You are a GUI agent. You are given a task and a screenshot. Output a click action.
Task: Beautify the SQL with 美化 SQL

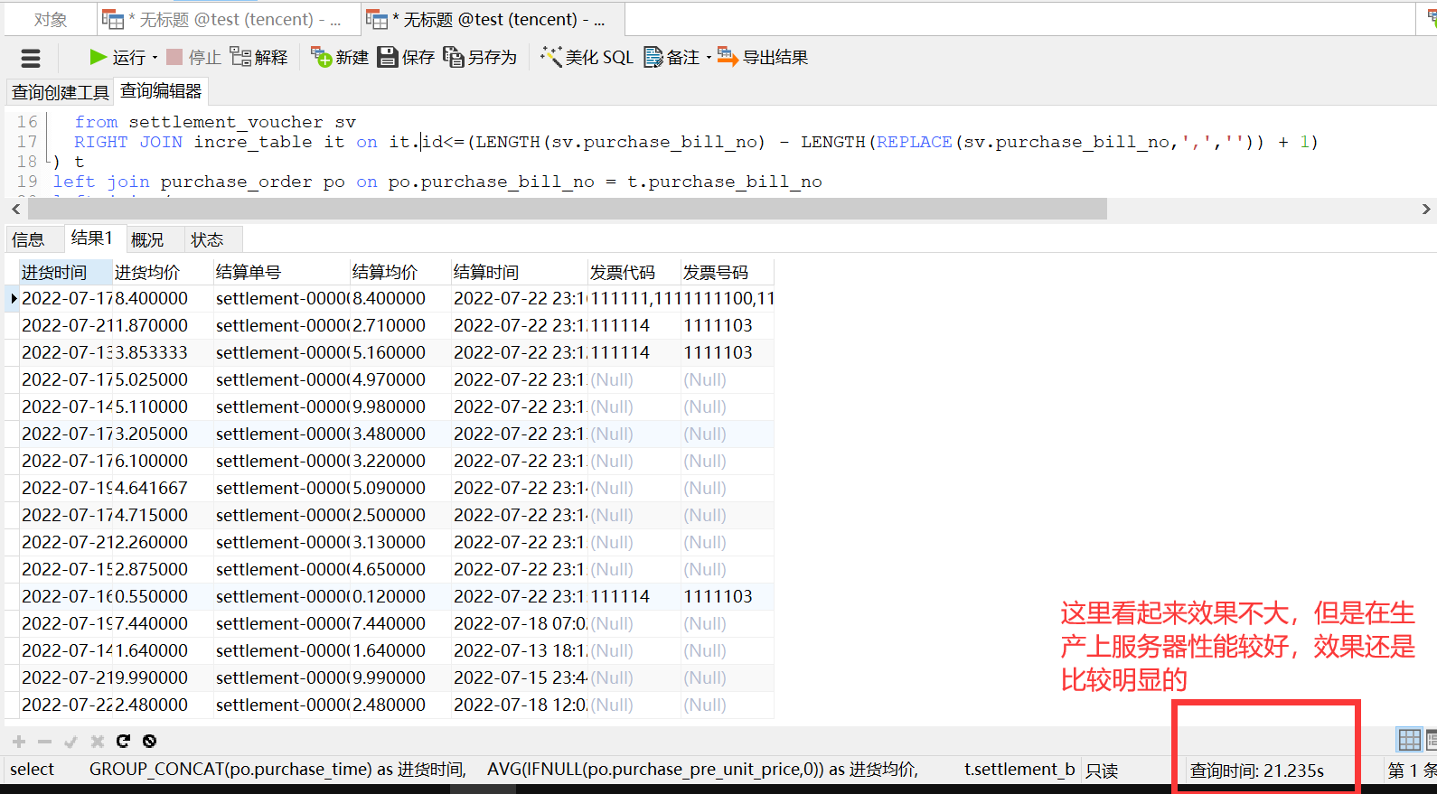pyautogui.click(x=587, y=58)
